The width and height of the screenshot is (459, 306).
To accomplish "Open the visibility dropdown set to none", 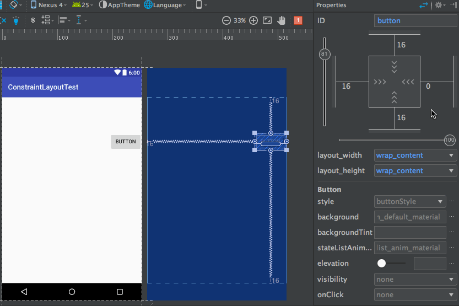I will 415,280.
